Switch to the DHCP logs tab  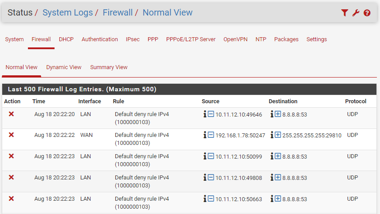coord(66,39)
